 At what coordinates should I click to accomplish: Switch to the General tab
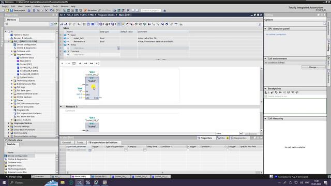click(67, 143)
